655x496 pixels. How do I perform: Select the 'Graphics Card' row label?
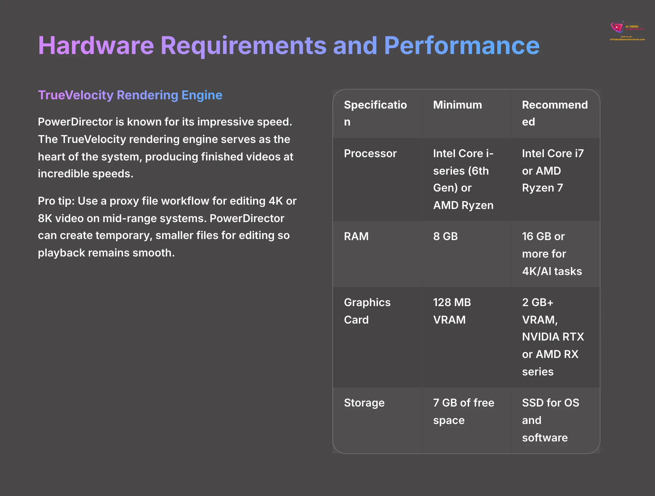tap(367, 311)
